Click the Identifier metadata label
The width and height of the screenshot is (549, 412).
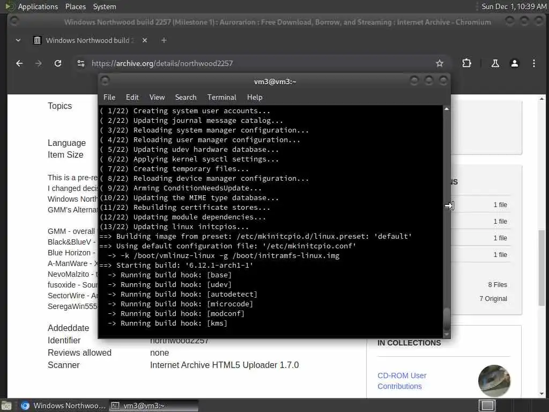[64, 340]
